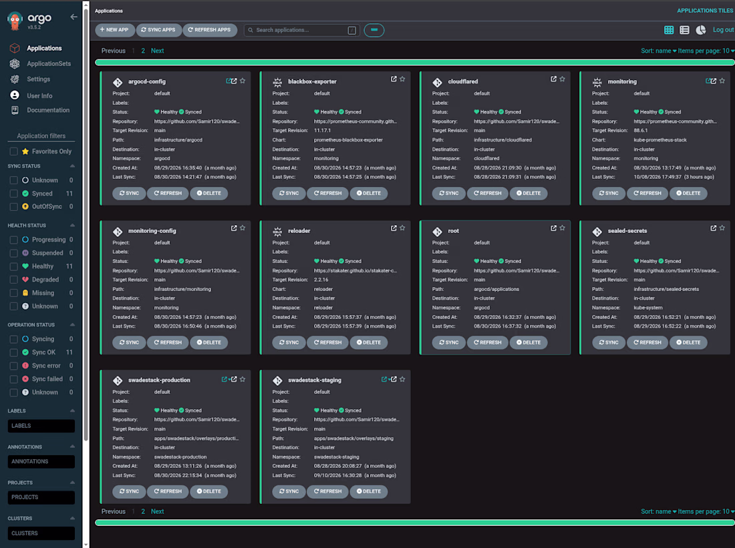Favorite the swadestack-production application star
735x548 pixels.
point(243,379)
